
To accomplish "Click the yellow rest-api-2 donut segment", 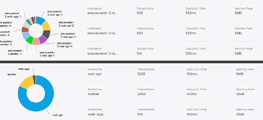I will 46,26.
